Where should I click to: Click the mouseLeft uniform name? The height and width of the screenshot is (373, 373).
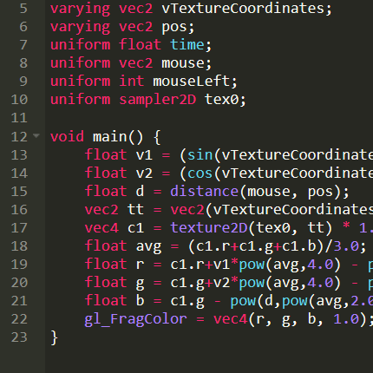pyautogui.click(x=192, y=82)
